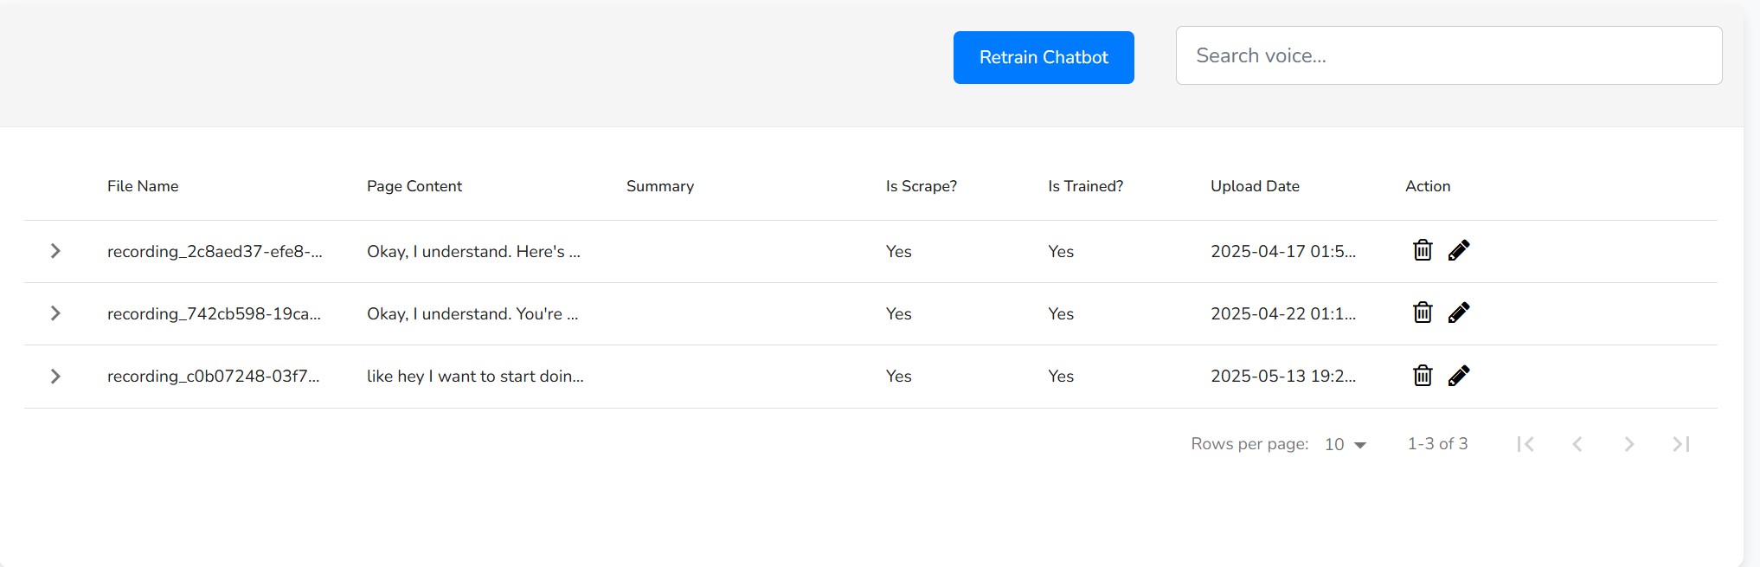Viewport: 1760px width, 567px height.
Task: Open the rows per page dropdown
Action: point(1346,444)
